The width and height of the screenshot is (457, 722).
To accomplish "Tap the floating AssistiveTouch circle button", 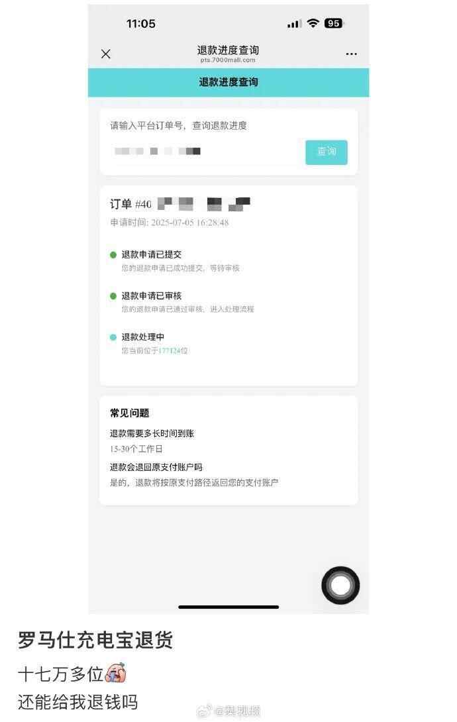I will 340,586.
